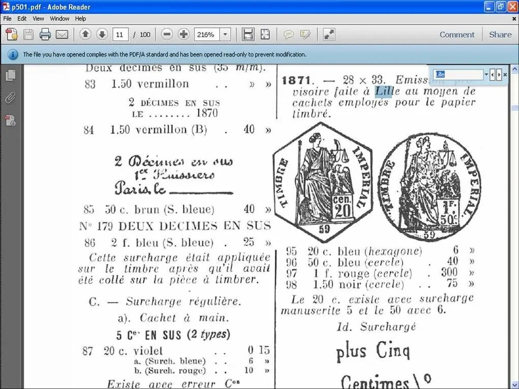This screenshot has width=519, height=389.
Task: Switch to read mode view
Action: coord(329,35)
